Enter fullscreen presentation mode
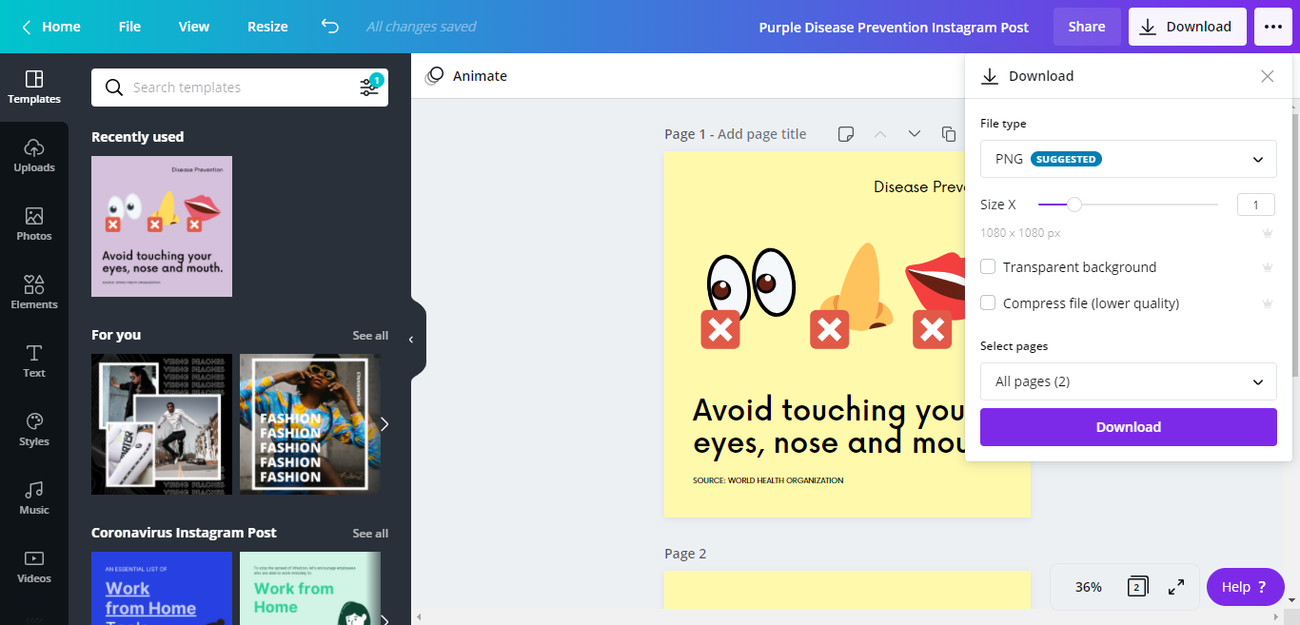 tap(1176, 587)
